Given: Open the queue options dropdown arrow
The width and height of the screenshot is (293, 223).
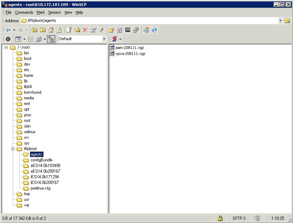Looking at the screenshot, I should 45,39.
